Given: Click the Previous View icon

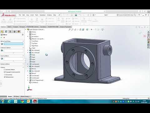Looking at the screenshot, I should coord(75,30).
